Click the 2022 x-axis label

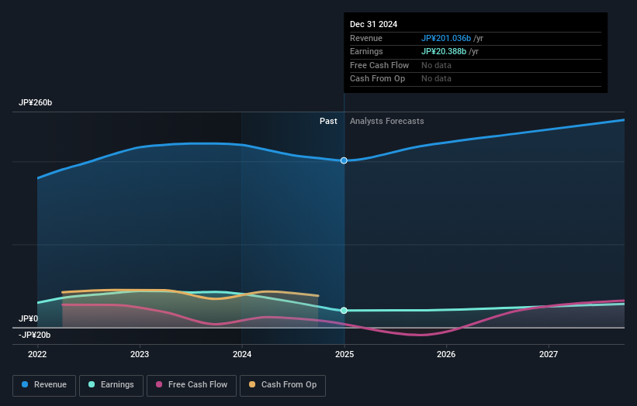37,355
